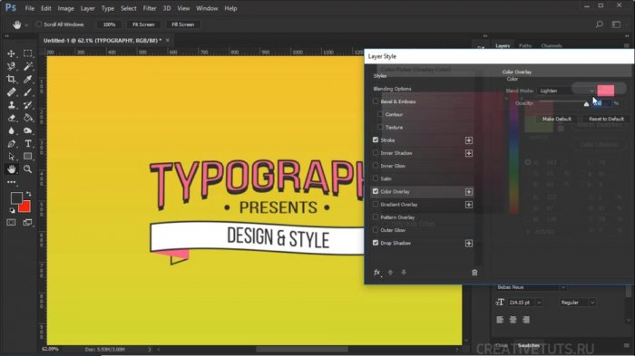Enable Bevel & Emboss checkbox
The height and width of the screenshot is (356, 635).
[x=376, y=101]
